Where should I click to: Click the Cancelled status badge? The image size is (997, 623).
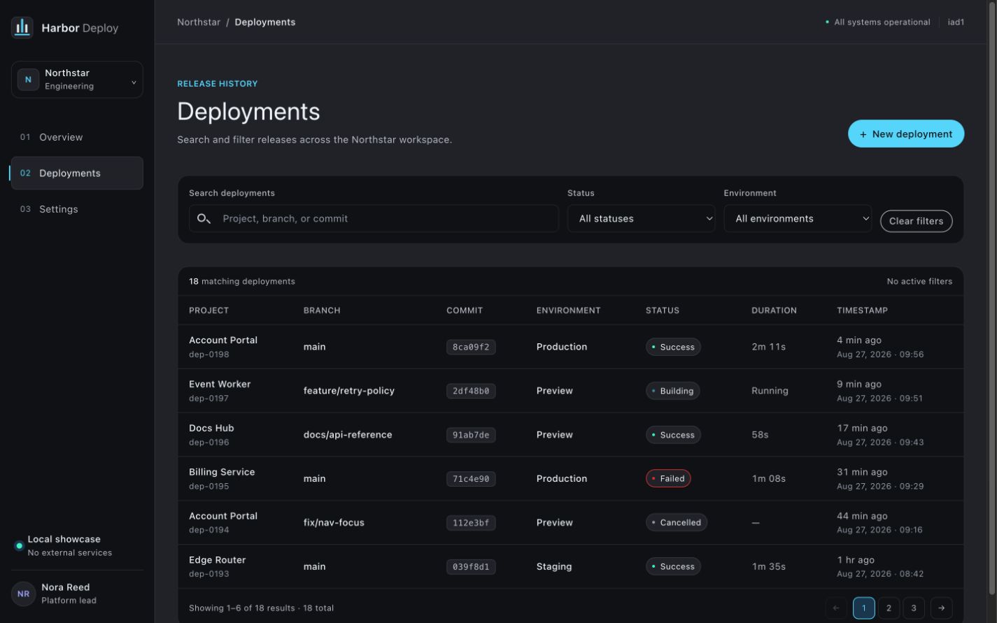677,522
